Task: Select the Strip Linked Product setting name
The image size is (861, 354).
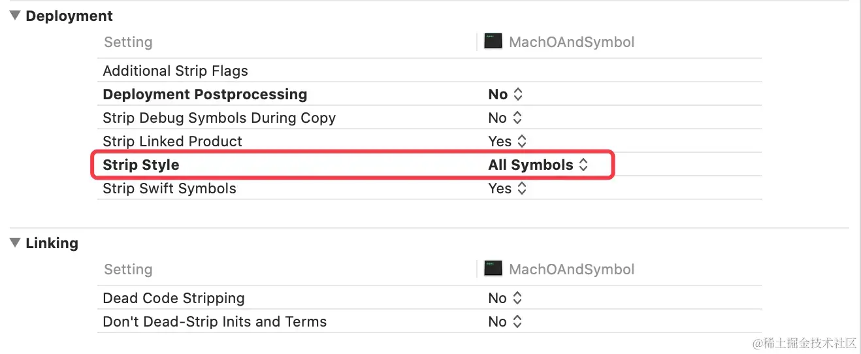Action: 172,141
